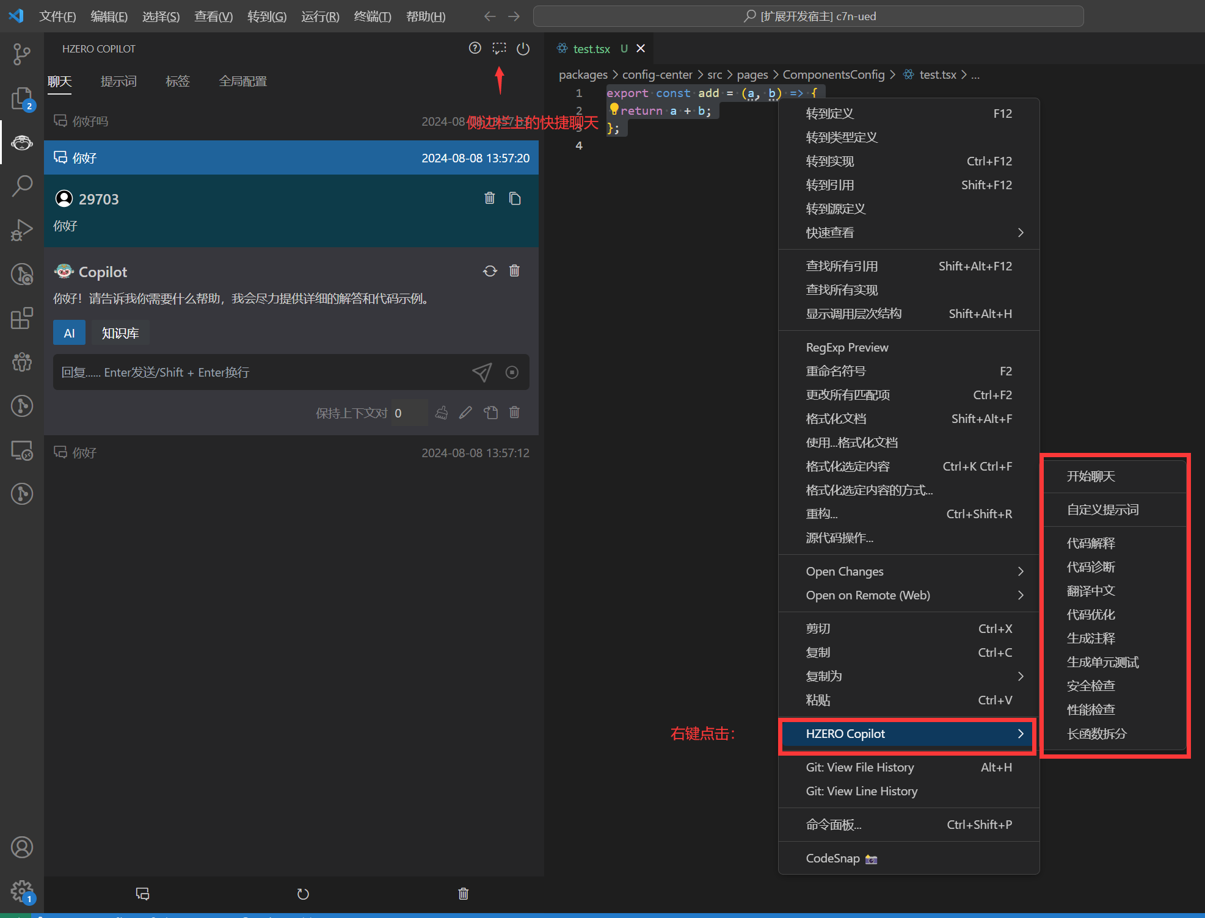Image resolution: width=1205 pixels, height=918 pixels.
Task: Open the 你好吗 chat history item
Action: (291, 121)
